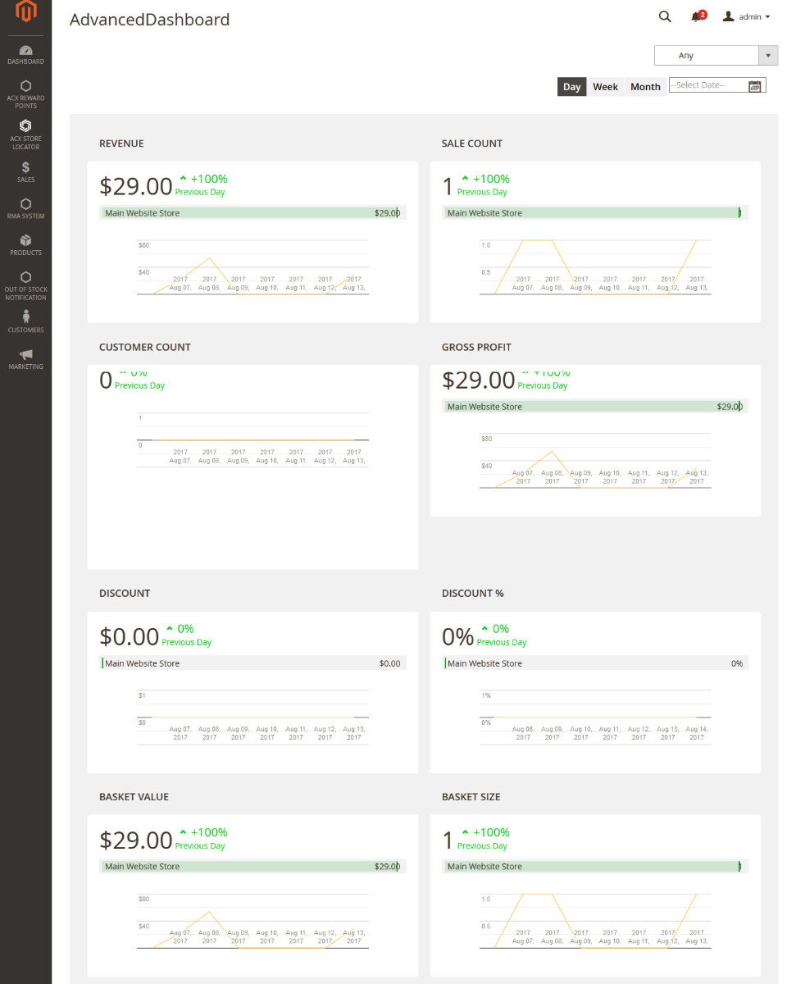
Task: Click the CUSTOMER COUNT section heading
Action: click(145, 348)
